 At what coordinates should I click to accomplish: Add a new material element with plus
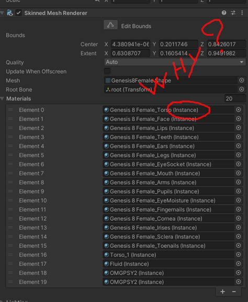(222, 292)
